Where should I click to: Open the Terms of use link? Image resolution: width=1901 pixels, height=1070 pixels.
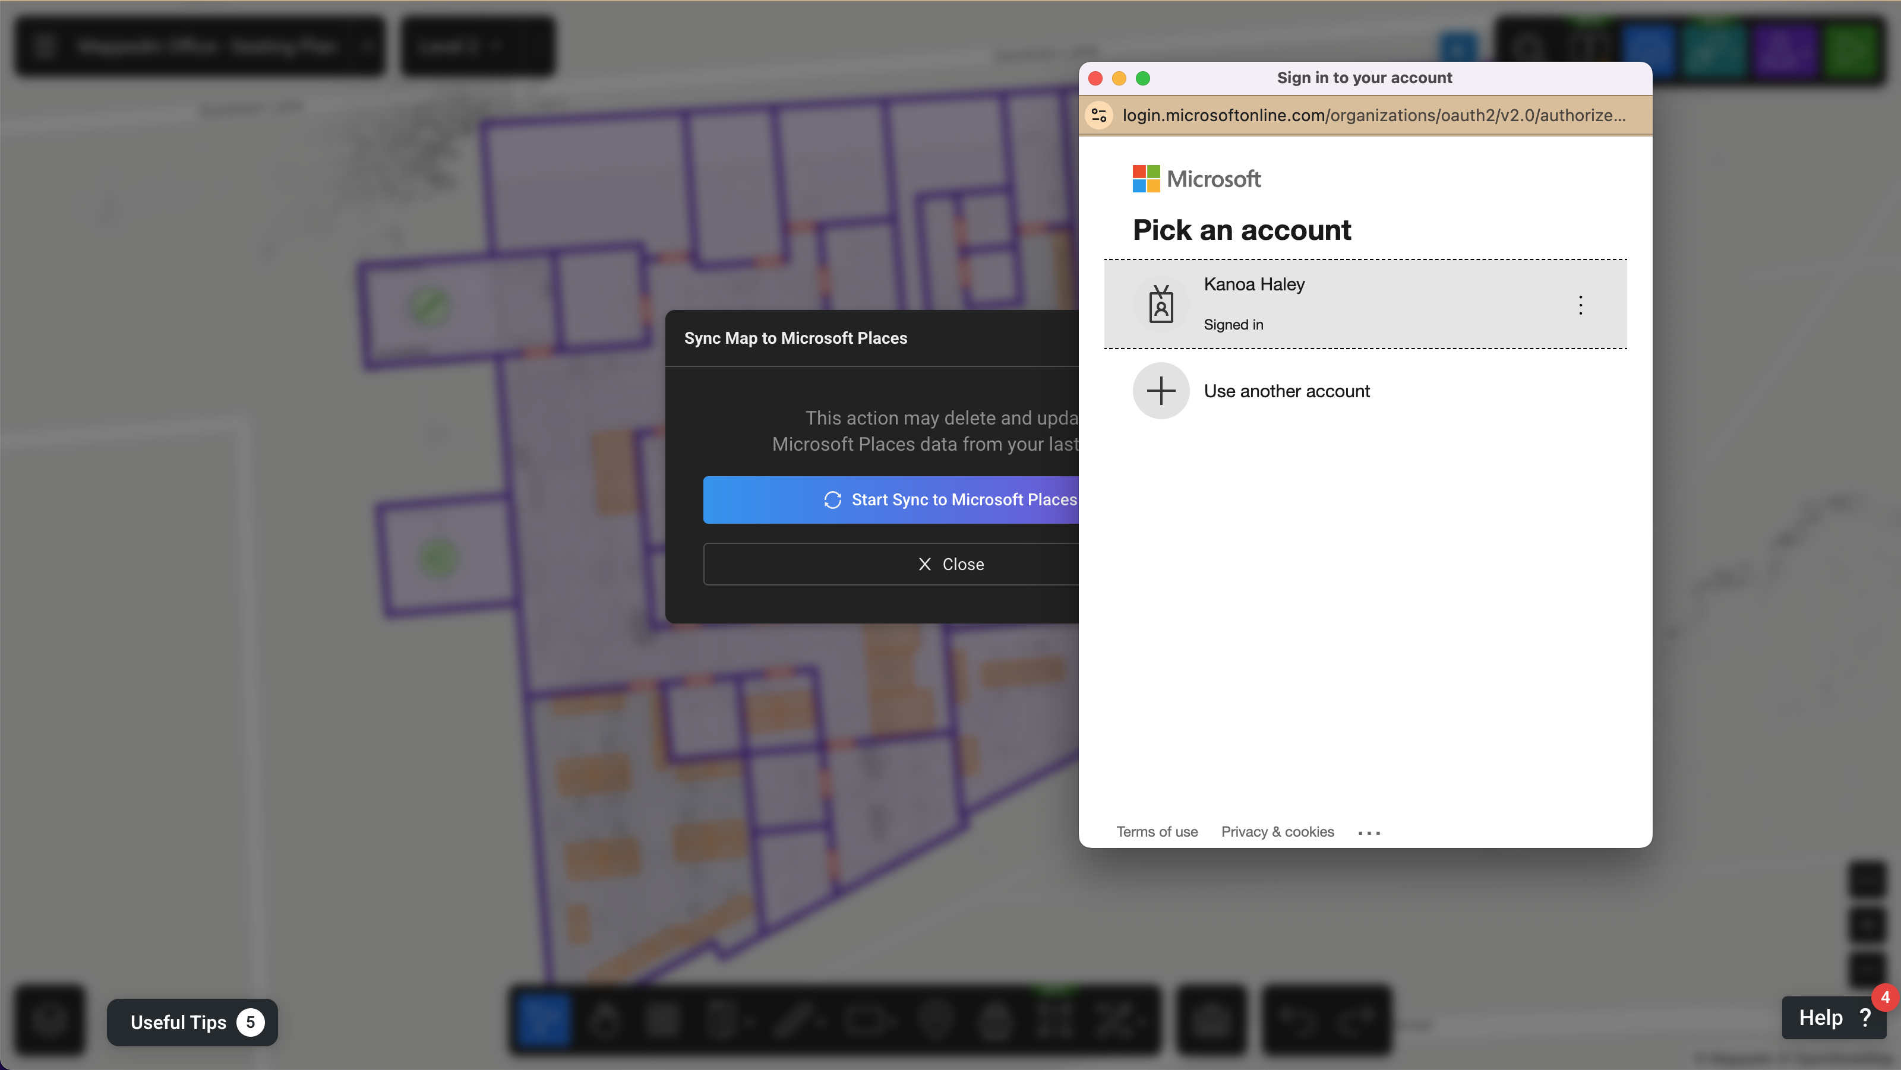1157,832
